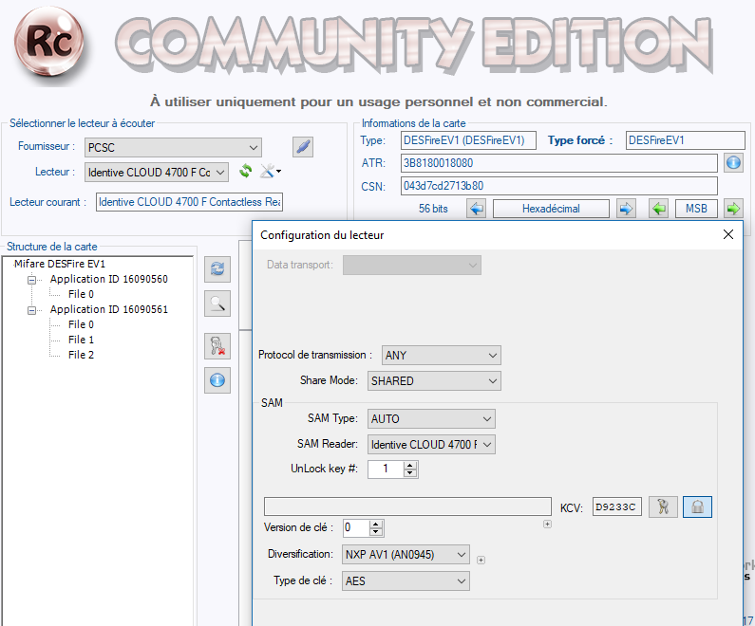The image size is (755, 626).
Task: Click the small plus next to Diversification
Action: coord(481,561)
